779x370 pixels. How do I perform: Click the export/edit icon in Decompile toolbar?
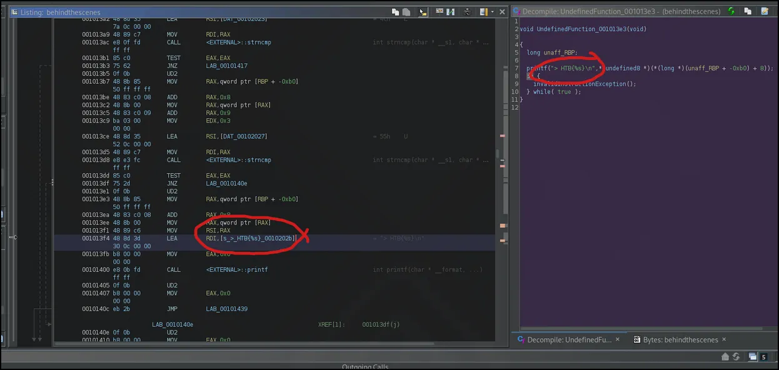[x=765, y=11]
